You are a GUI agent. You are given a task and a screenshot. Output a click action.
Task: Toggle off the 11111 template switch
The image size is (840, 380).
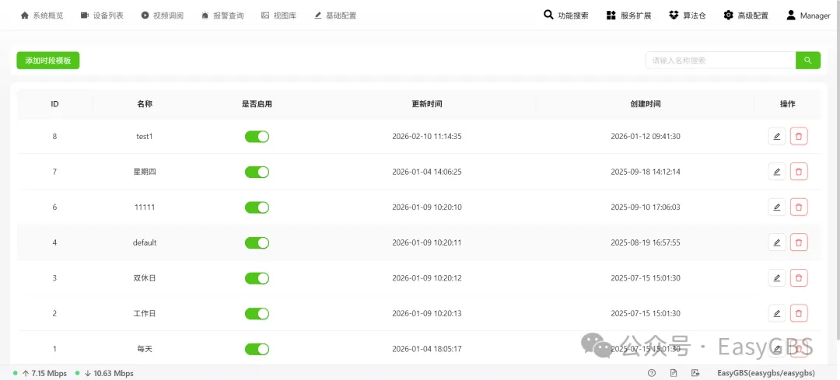click(x=257, y=207)
